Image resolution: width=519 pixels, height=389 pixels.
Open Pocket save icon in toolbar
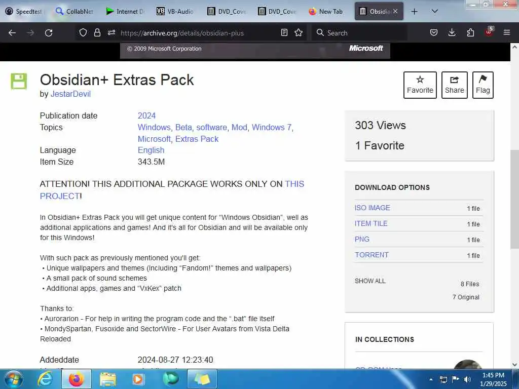[434, 32]
